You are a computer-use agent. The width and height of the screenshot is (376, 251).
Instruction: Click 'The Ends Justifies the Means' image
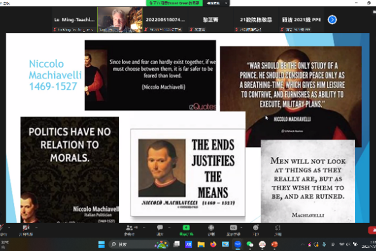point(188,173)
